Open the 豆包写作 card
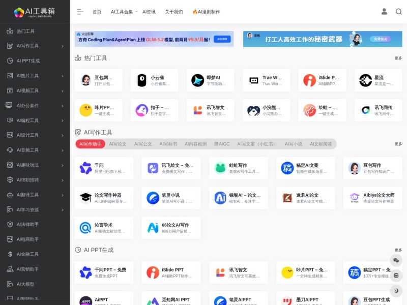Viewport: 407px width, 305px height. (x=373, y=168)
